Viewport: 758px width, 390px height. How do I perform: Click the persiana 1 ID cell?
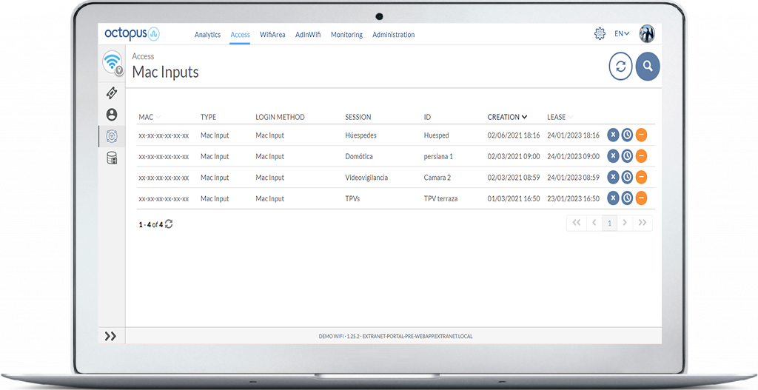coord(438,157)
